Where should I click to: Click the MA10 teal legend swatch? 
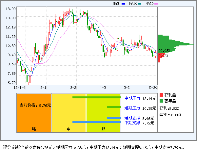[x=140, y=4]
